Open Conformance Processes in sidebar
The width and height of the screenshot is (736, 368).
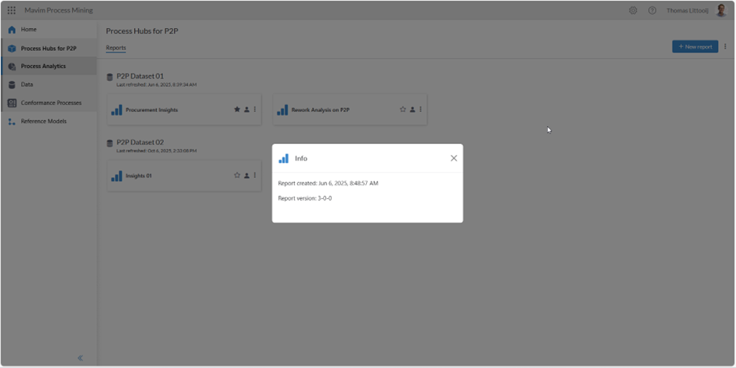(x=50, y=103)
